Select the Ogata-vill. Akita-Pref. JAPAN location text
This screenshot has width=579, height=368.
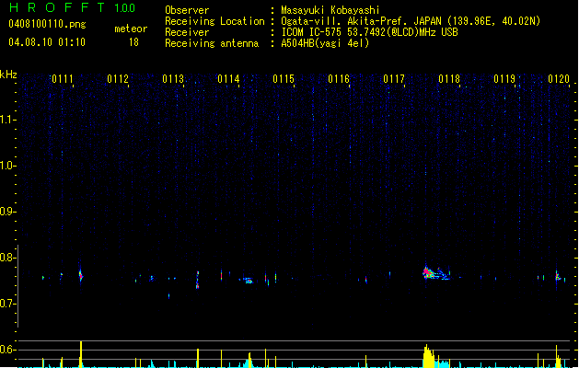tap(411, 21)
